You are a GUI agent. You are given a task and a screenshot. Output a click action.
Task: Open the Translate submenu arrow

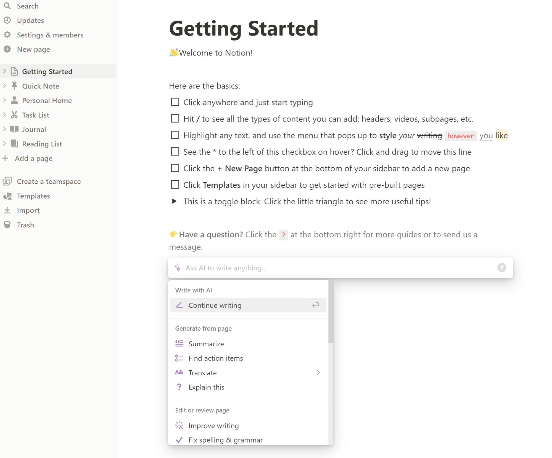(x=318, y=373)
